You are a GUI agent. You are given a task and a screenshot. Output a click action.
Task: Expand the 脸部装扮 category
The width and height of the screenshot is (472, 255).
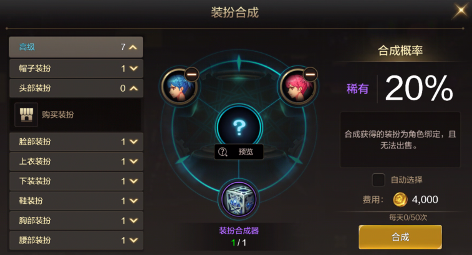click(76, 142)
